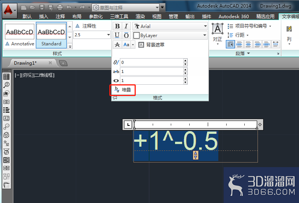Image resolution: width=299 pixels, height=203 pixels.
Task: Select the Standard text style
Action: [x=51, y=36]
